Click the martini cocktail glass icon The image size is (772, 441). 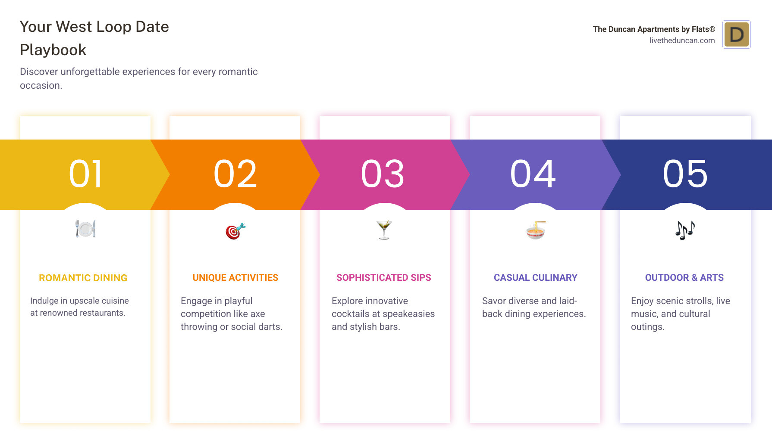[x=384, y=230]
